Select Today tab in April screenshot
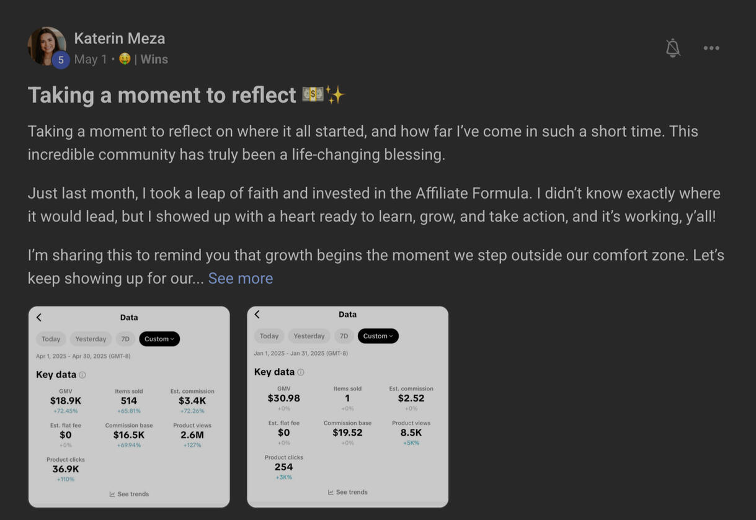Screen dimensions: 756x520 (51, 339)
